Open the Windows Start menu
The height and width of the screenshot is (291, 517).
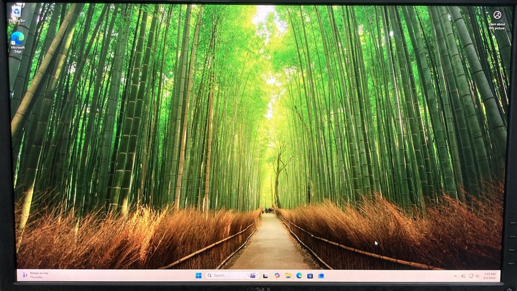pyautogui.click(x=199, y=275)
